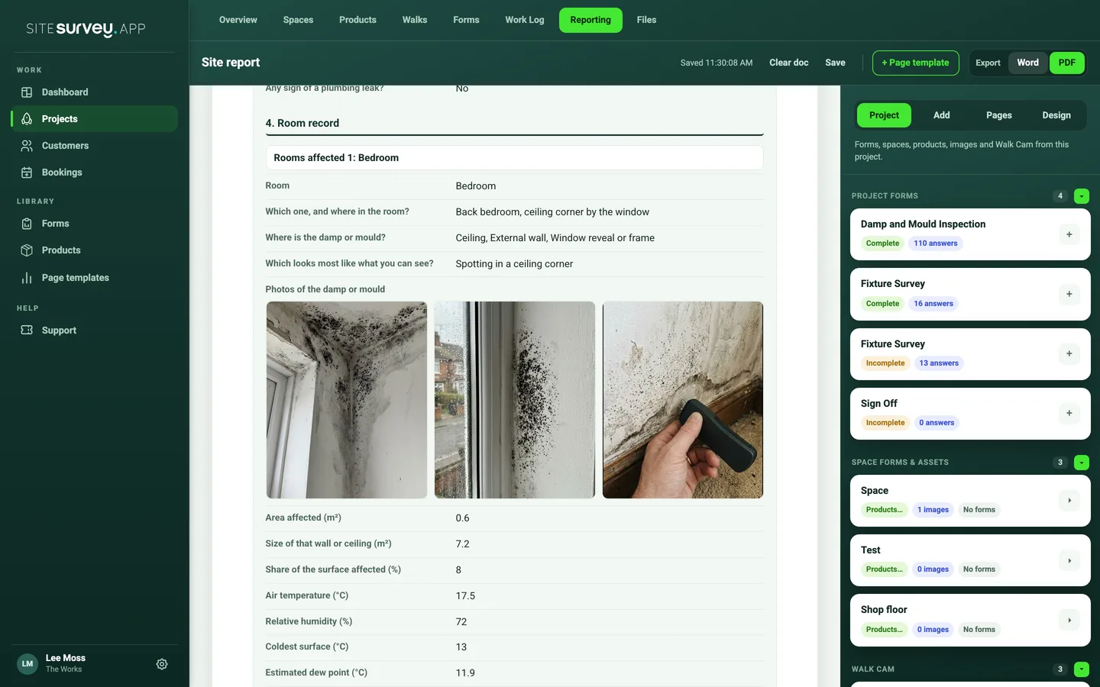Click the LM user avatar
Viewport: 1100px width, 687px height.
[27, 664]
